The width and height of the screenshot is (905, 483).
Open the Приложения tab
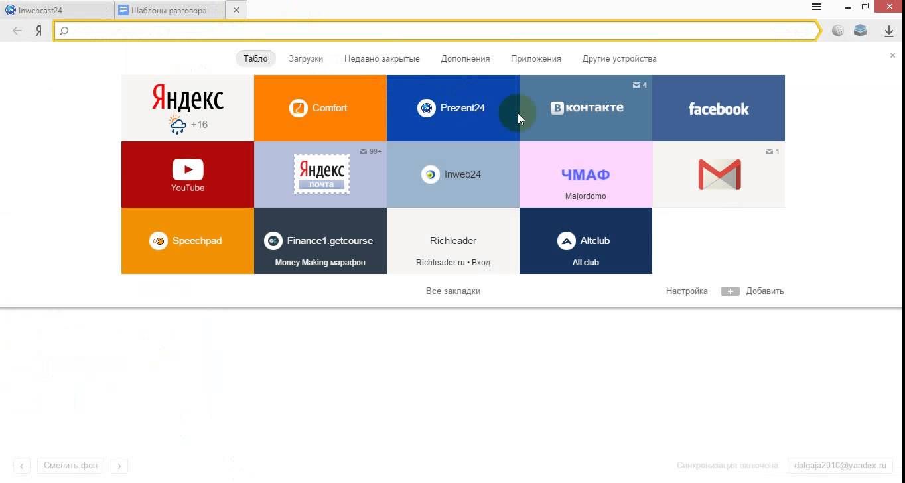pyautogui.click(x=536, y=58)
